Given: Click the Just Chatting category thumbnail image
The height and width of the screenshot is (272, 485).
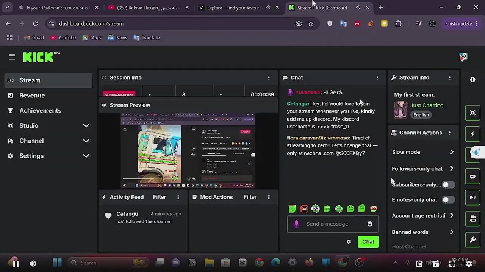Looking at the screenshot, I should [x=401, y=110].
